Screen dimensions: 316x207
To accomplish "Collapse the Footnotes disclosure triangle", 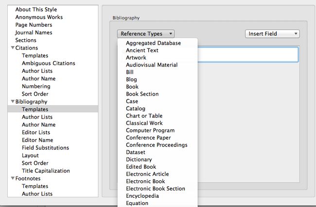I will (13, 178).
